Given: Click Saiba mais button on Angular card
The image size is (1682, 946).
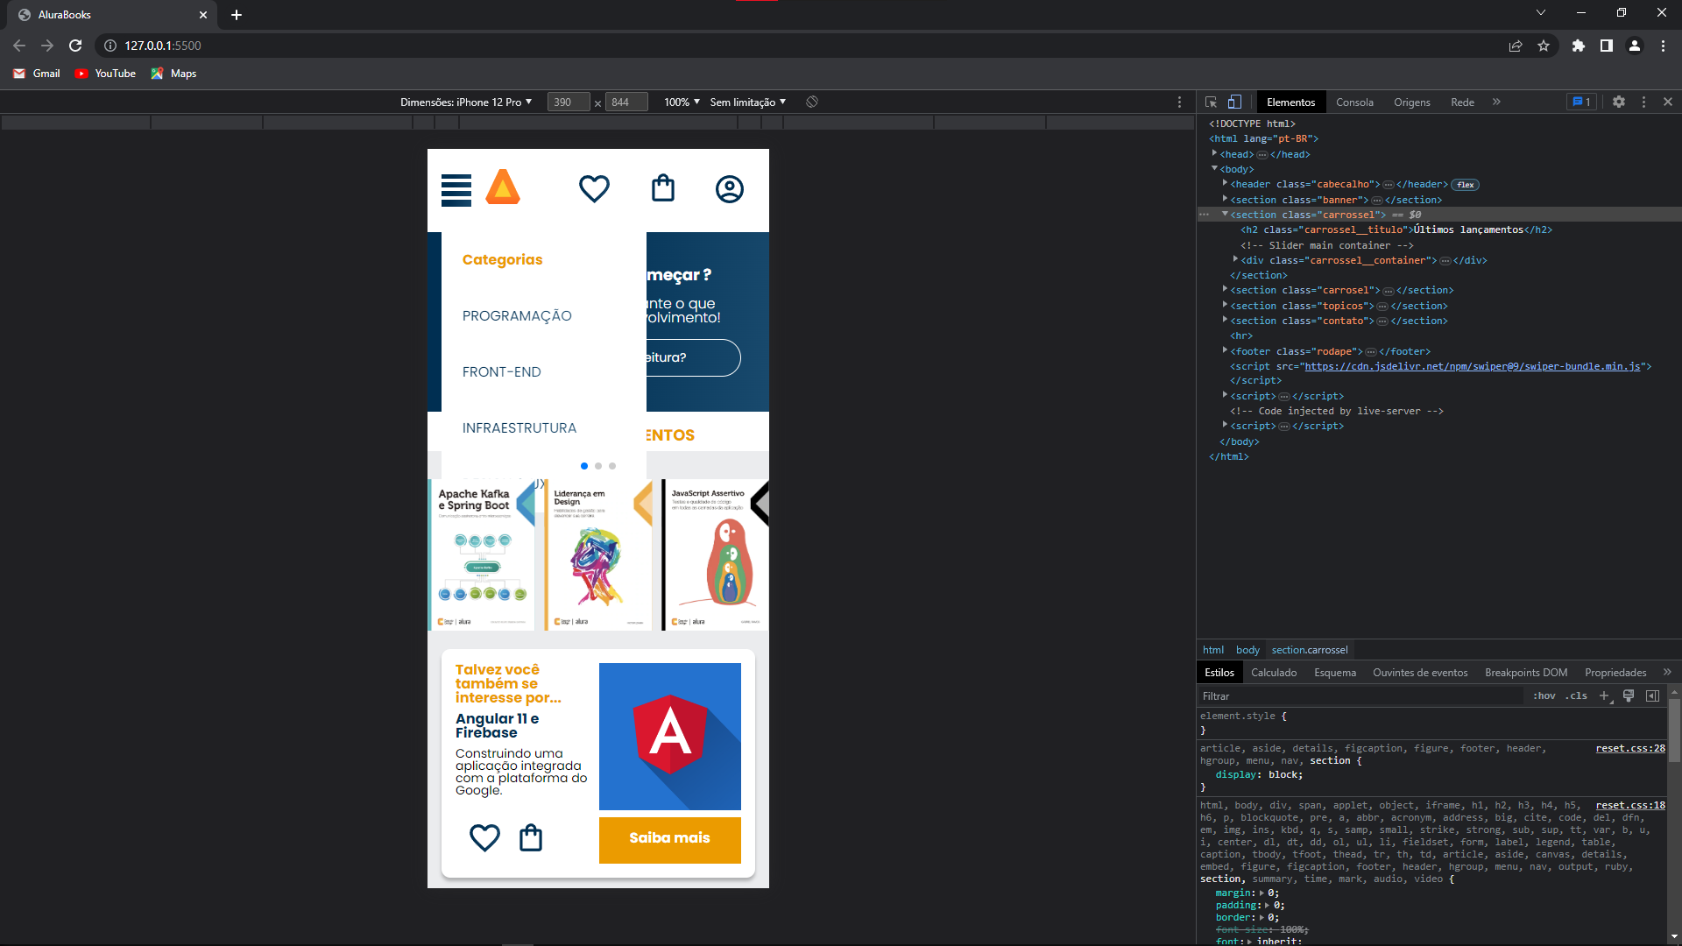Looking at the screenshot, I should (x=670, y=837).
